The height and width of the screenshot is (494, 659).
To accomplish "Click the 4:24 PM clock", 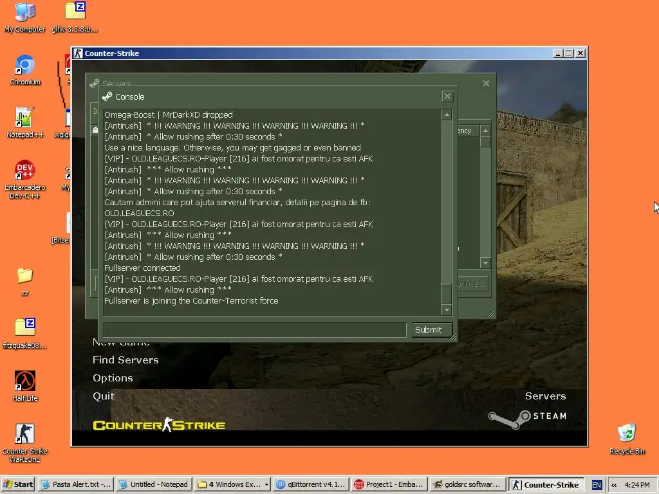I will [637, 485].
